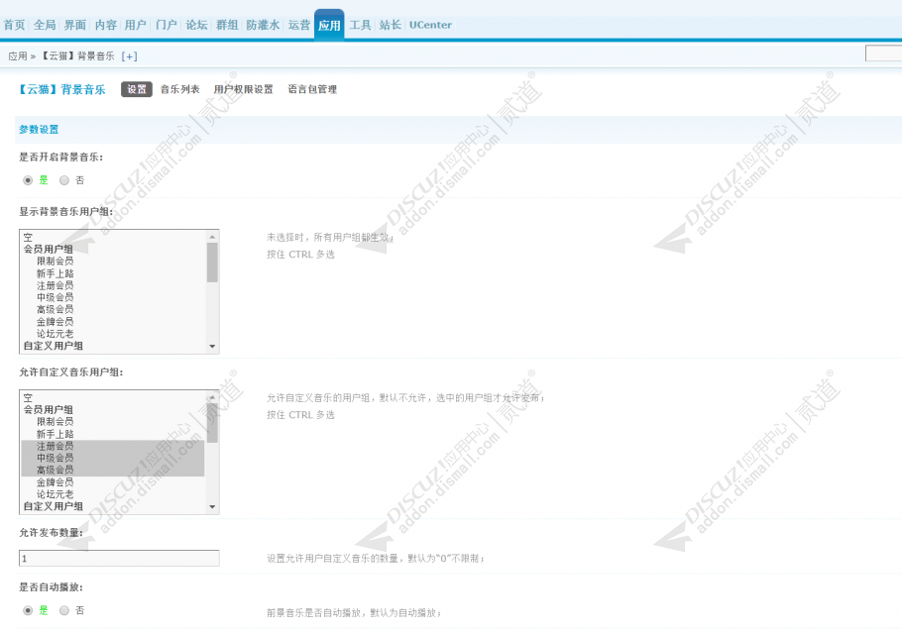
Task: Open the 内容 navigation tab
Action: pos(105,25)
